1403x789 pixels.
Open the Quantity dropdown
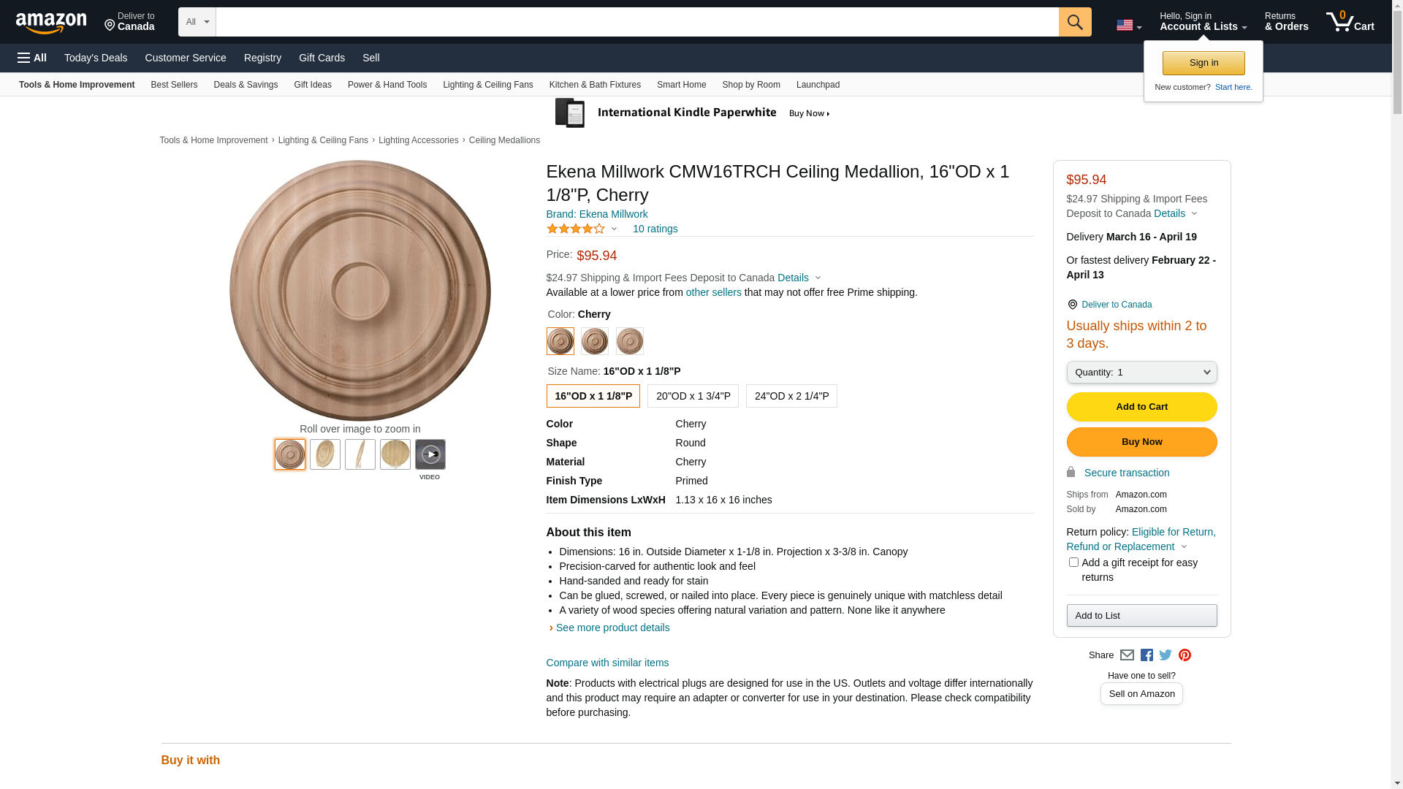pos(1141,373)
